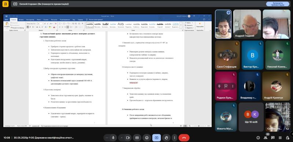Click the tile showing ten more participants

coord(251,117)
